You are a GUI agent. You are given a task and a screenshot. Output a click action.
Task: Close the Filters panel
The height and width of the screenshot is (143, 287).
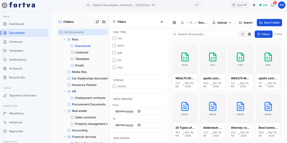coord(162,22)
